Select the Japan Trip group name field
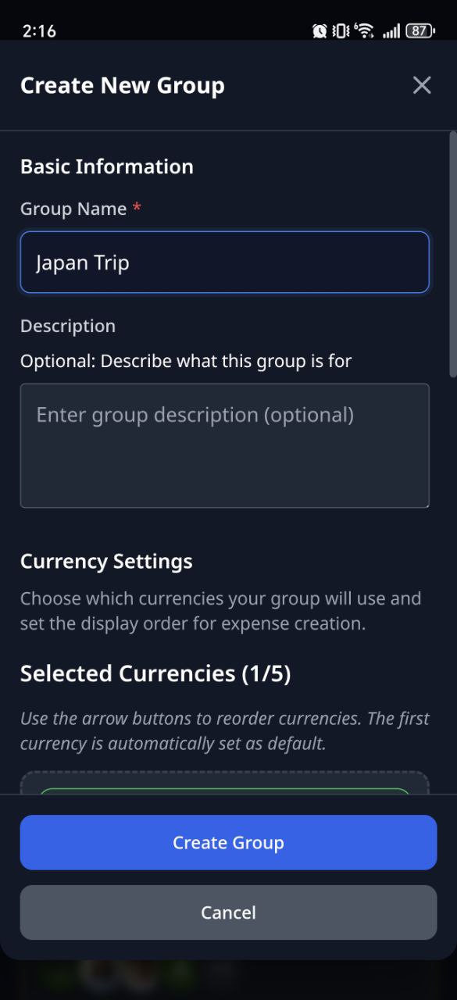This screenshot has height=1000, width=457. coord(225,262)
